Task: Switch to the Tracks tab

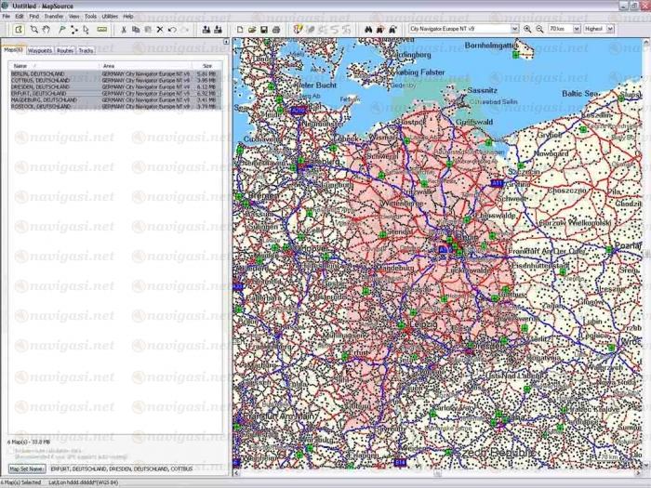Action: point(86,50)
